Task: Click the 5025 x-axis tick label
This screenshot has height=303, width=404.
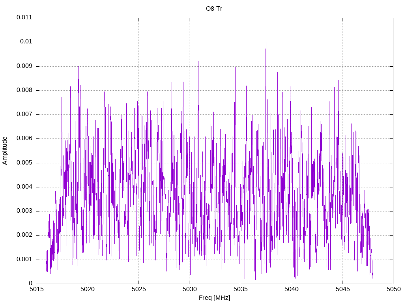Action: (138, 289)
